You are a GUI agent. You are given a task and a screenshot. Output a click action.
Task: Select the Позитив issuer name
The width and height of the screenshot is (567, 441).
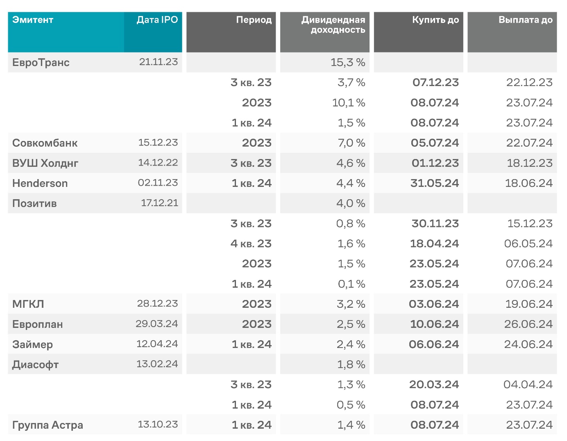coord(35,203)
